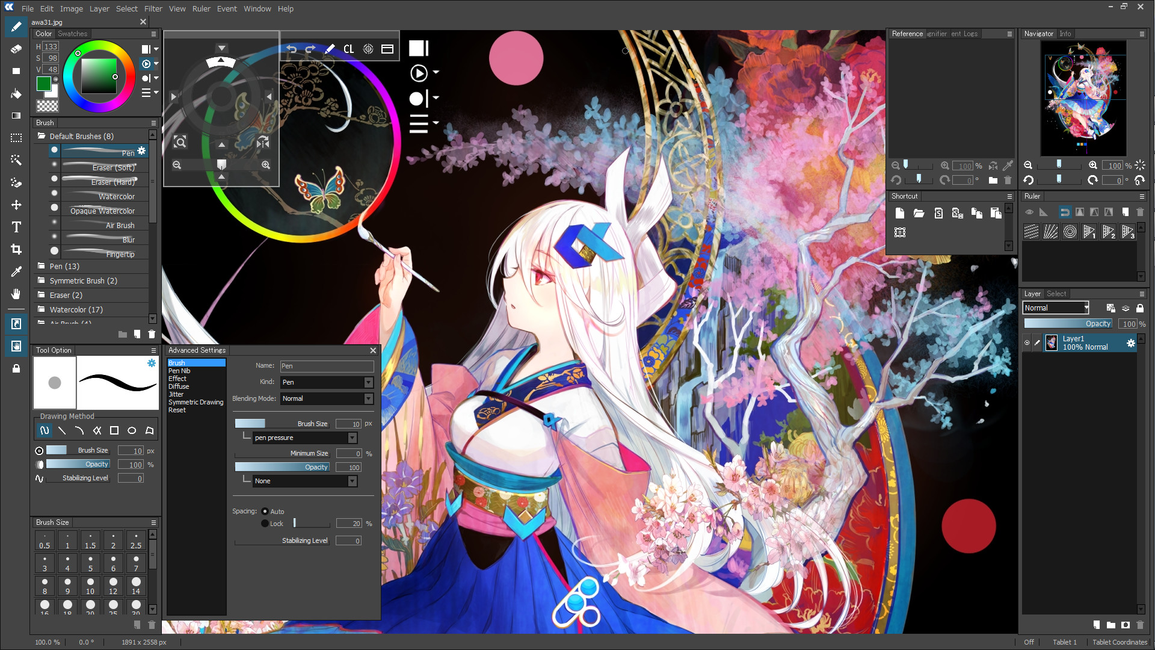Open the Filter menu
The image size is (1155, 650).
tap(153, 9)
